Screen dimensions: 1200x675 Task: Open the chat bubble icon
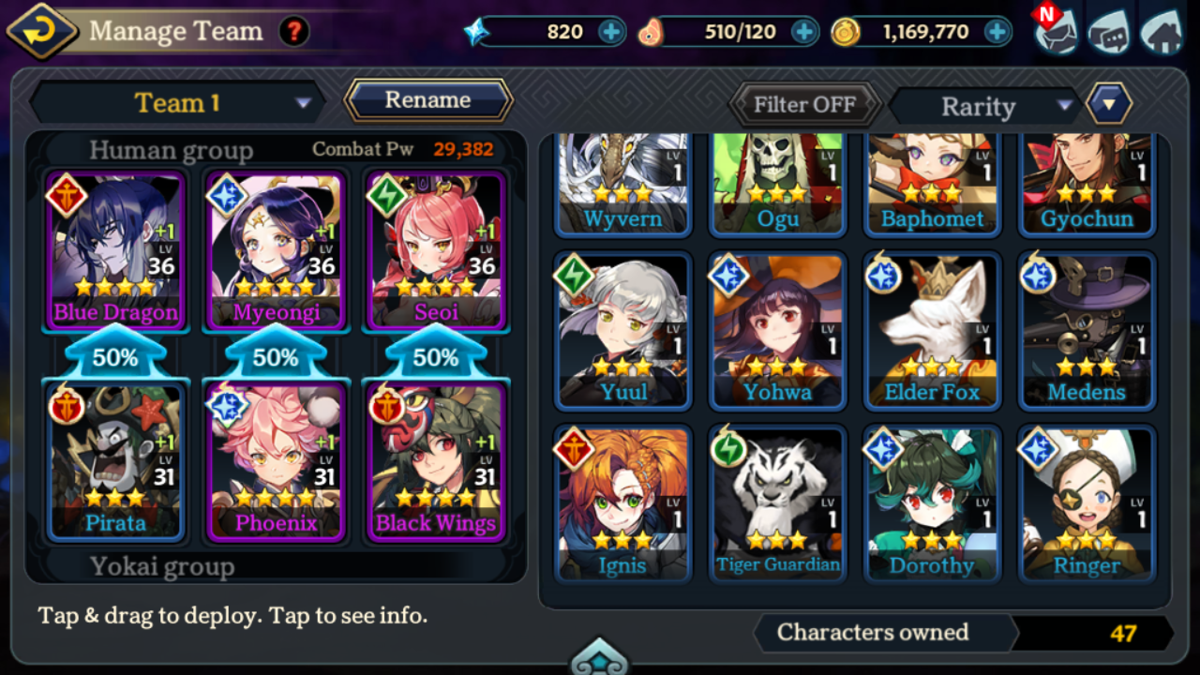(x=1109, y=33)
